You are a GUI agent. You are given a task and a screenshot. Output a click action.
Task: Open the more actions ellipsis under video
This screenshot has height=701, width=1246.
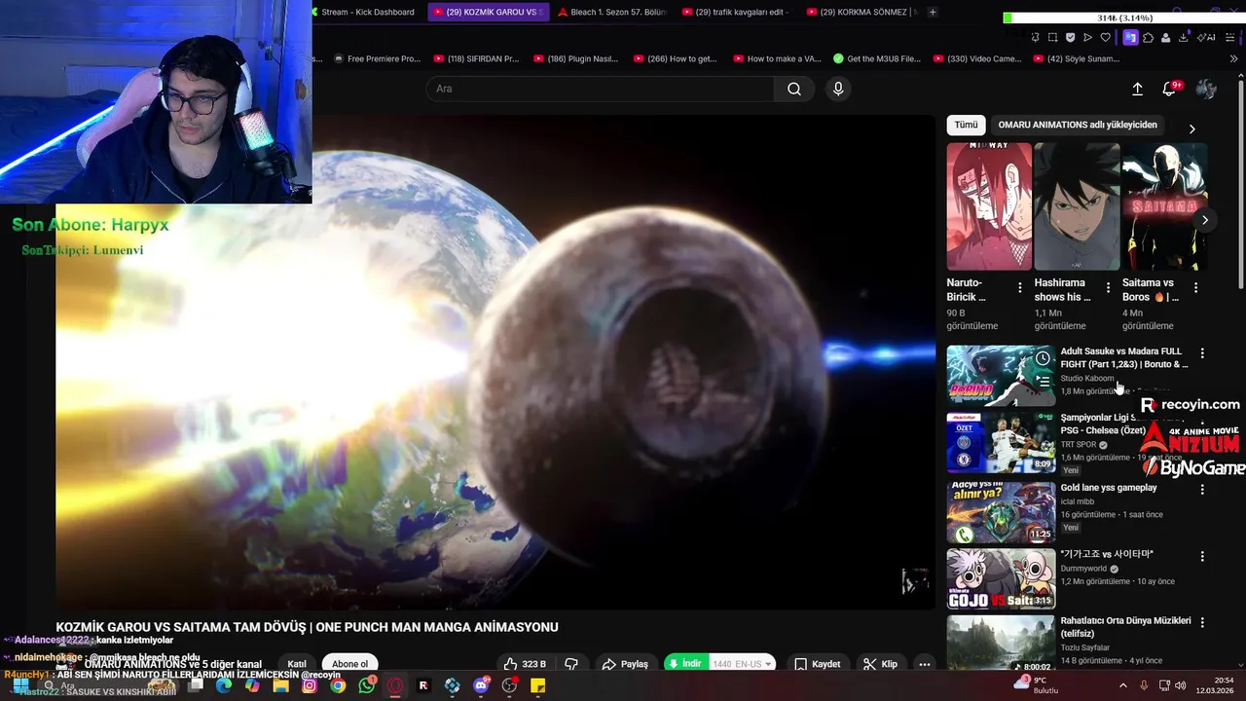(924, 664)
